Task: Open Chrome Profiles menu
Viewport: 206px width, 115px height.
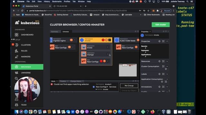Action: 67,1
